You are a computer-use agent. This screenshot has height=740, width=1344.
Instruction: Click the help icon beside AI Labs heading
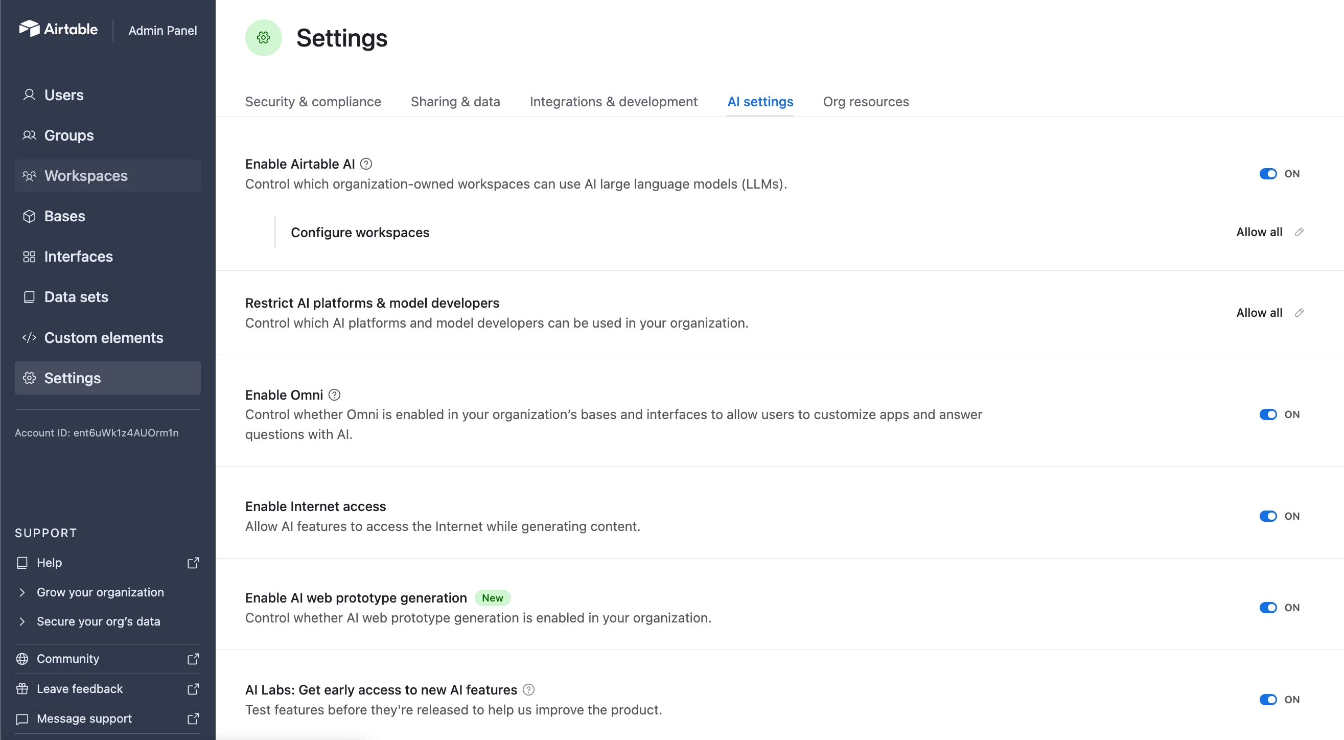[528, 690]
